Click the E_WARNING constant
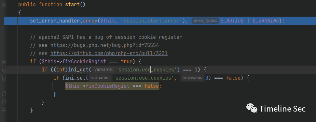Image resolution: width=316 pixels, height=122 pixels. point(266,21)
